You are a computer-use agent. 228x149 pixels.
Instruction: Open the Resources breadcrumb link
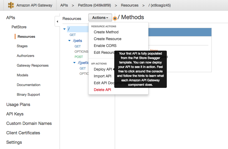129,5
